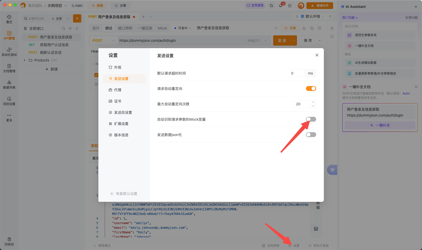The image size is (422, 250).
Task: Increase 最大自动重定向次数 with the up stepper
Action: 313,102
